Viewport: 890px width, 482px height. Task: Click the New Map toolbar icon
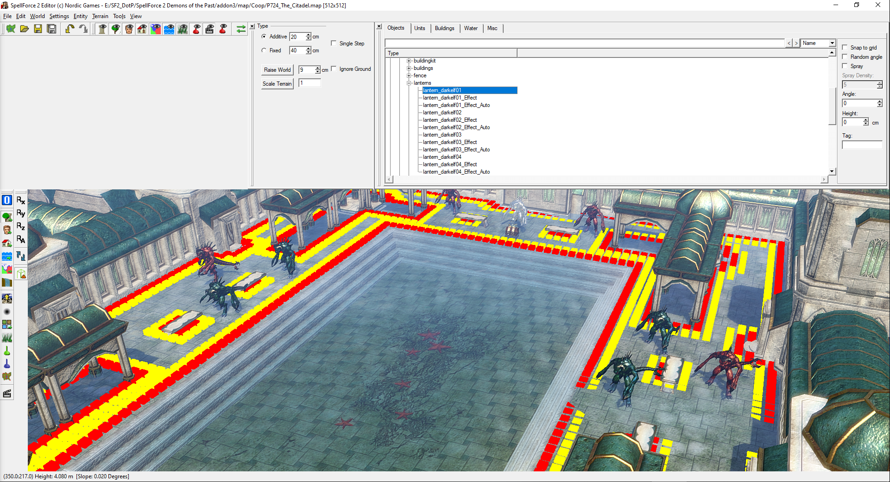coord(11,29)
